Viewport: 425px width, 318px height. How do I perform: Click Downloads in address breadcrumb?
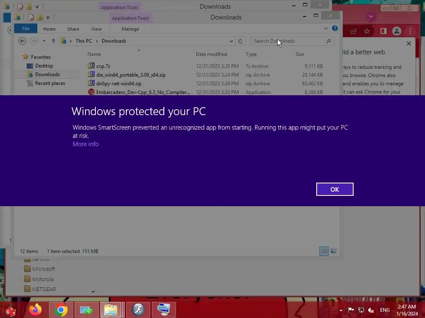coord(114,41)
